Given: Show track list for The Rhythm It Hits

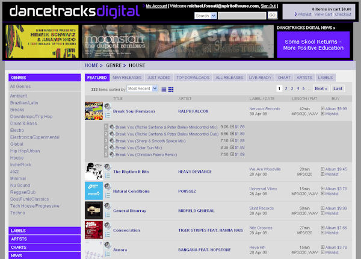Looking at the screenshot, I should pos(107,175).
